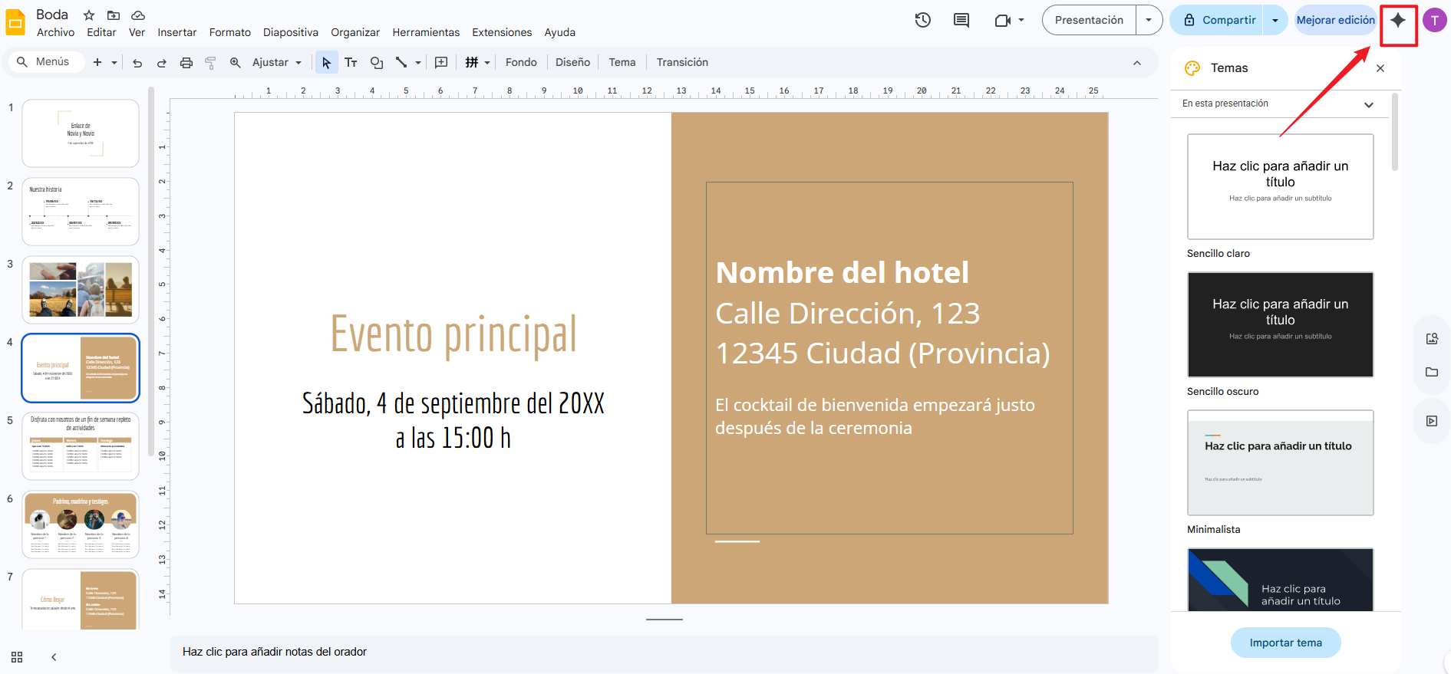
Task: Open the Archivo menu
Action: pyautogui.click(x=55, y=32)
